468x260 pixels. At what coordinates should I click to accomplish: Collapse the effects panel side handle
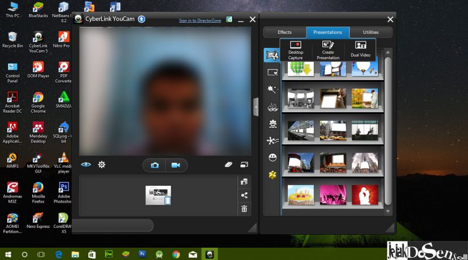coord(256,107)
